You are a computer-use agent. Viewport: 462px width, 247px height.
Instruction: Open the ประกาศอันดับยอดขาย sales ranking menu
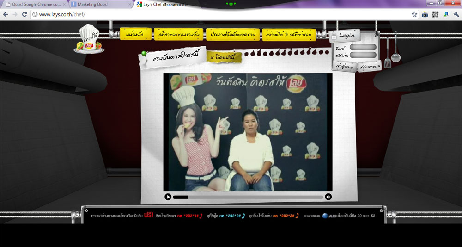point(233,34)
